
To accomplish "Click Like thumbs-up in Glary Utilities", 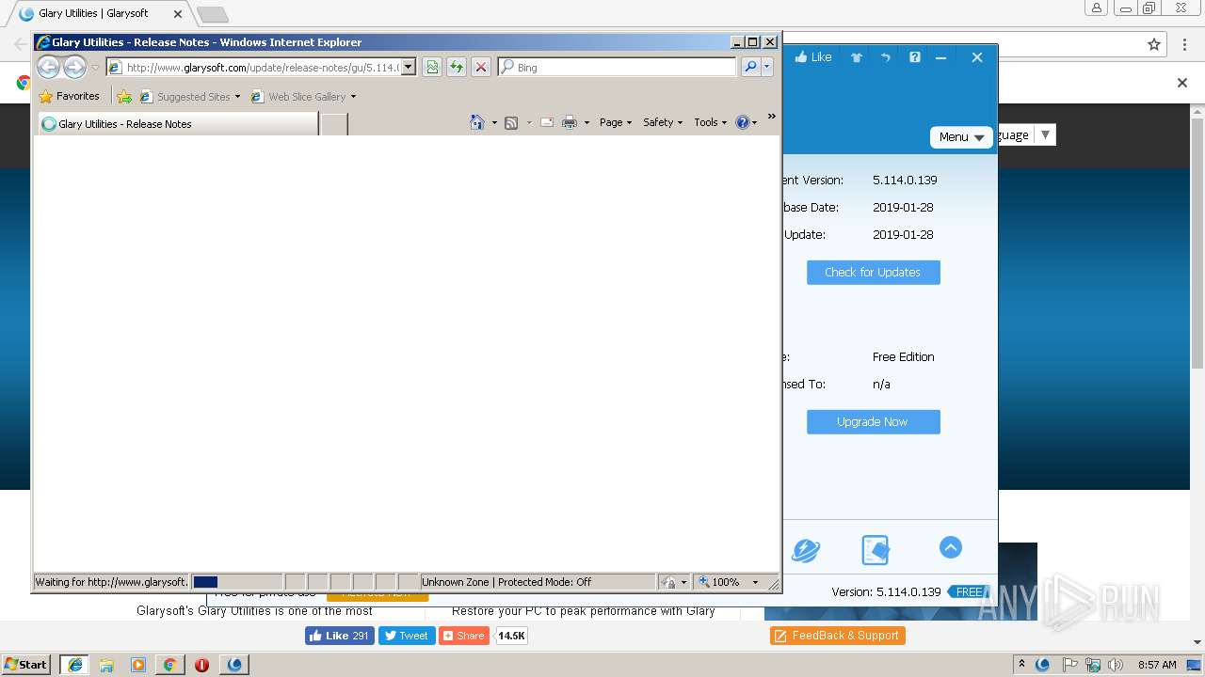I will click(x=812, y=57).
